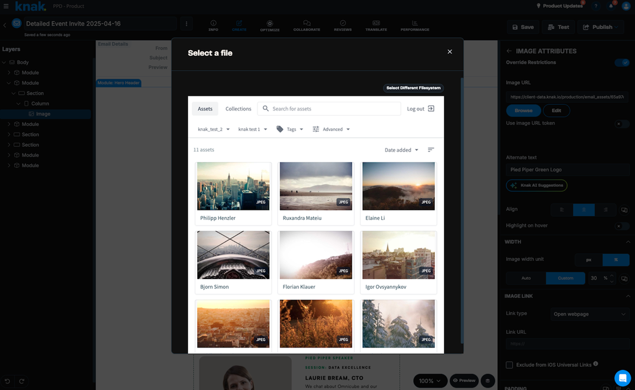This screenshot has height=390, width=635.
Task: Click the Edit image button
Action: (556, 110)
